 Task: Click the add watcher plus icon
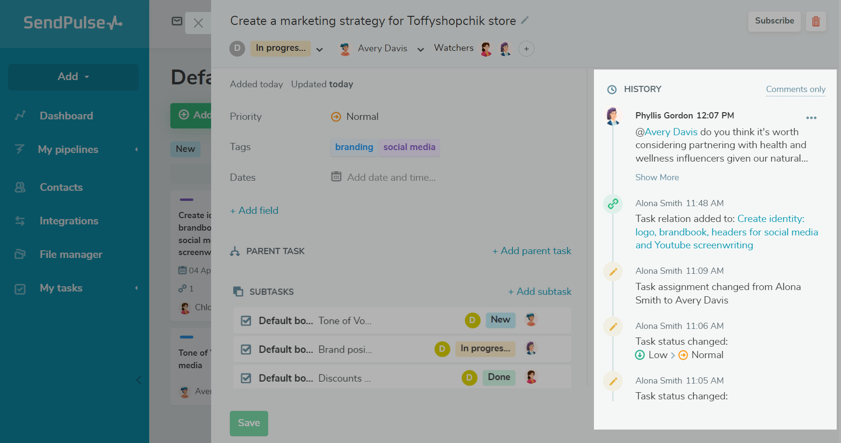[526, 49]
